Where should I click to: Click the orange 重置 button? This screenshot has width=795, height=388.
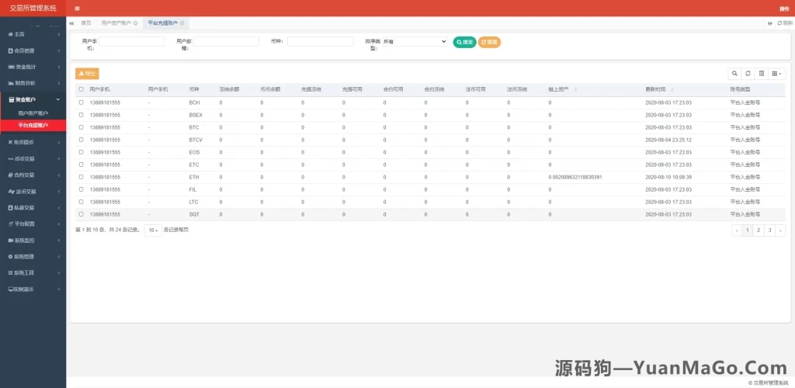[489, 43]
